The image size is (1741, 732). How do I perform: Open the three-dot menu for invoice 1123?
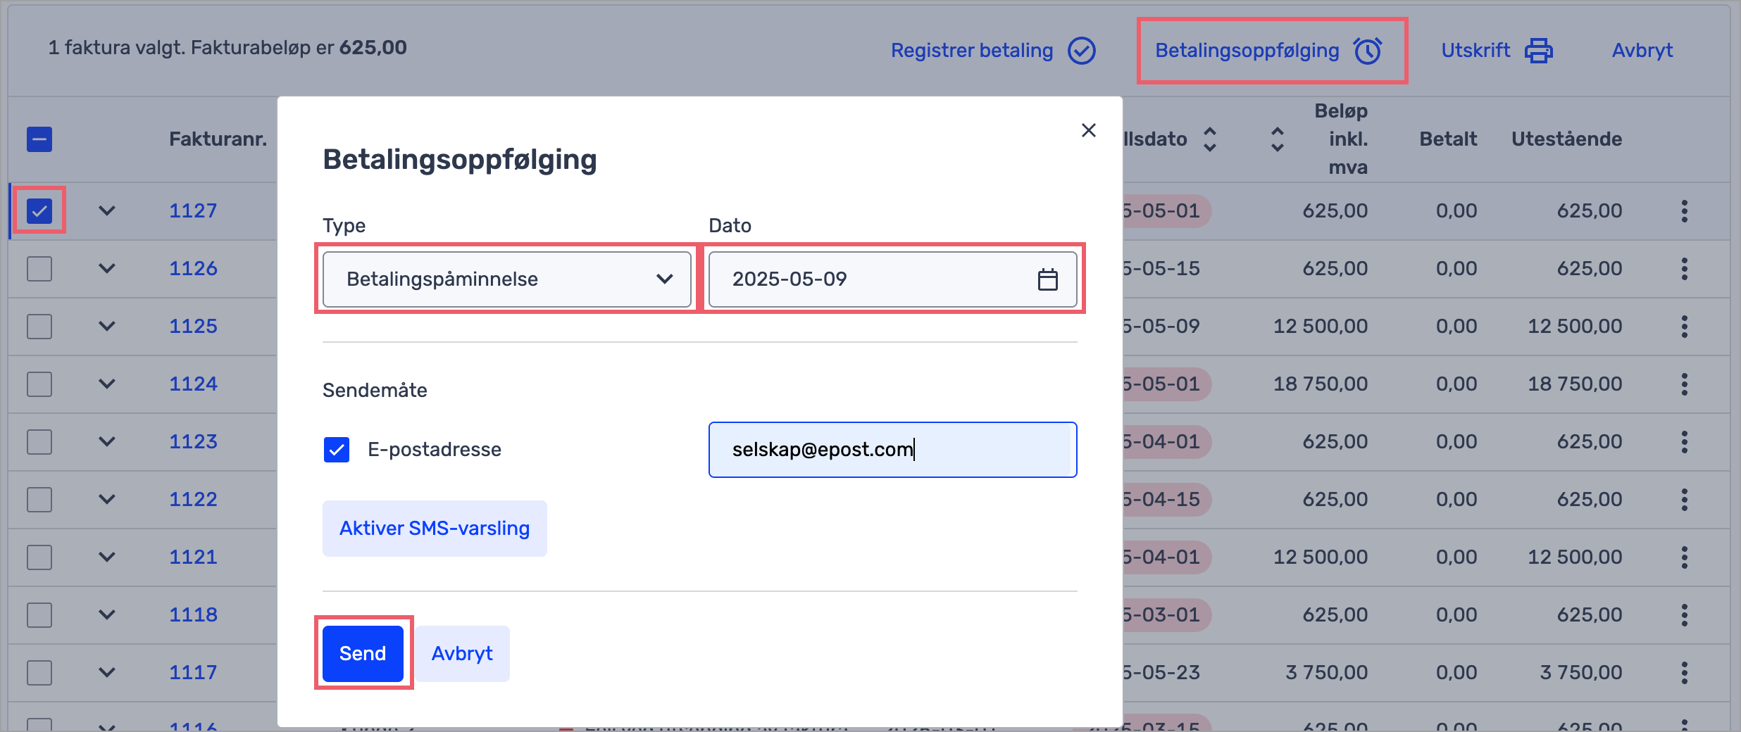[1684, 442]
